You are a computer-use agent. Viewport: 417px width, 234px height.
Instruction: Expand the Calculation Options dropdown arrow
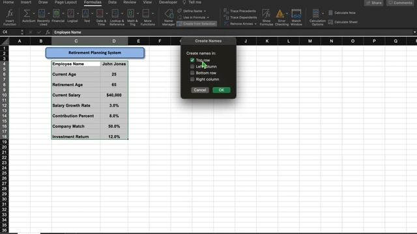click(x=323, y=13)
